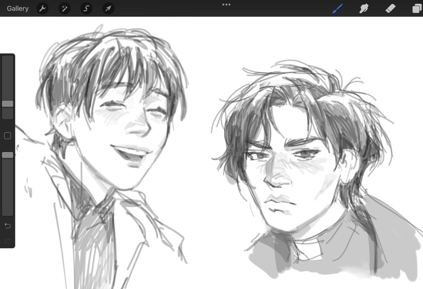
Task: Open the Layers panel
Action: [417, 8]
